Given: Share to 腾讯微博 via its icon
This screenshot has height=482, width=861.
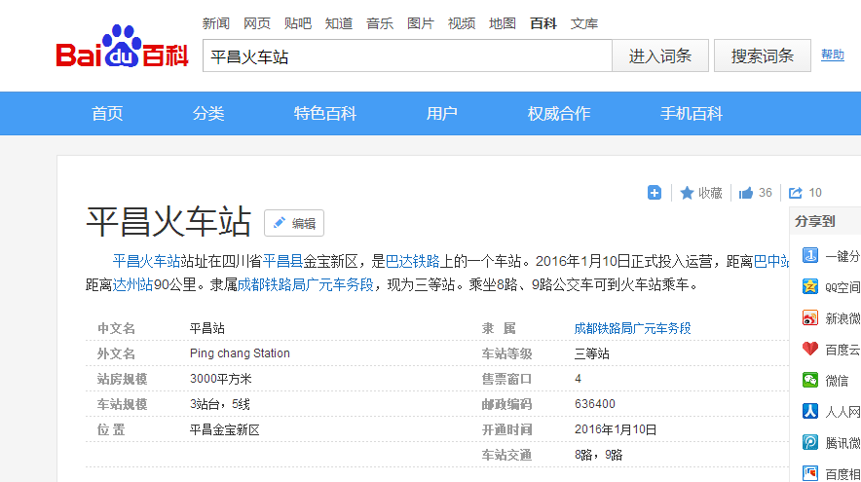Looking at the screenshot, I should pyautogui.click(x=810, y=442).
